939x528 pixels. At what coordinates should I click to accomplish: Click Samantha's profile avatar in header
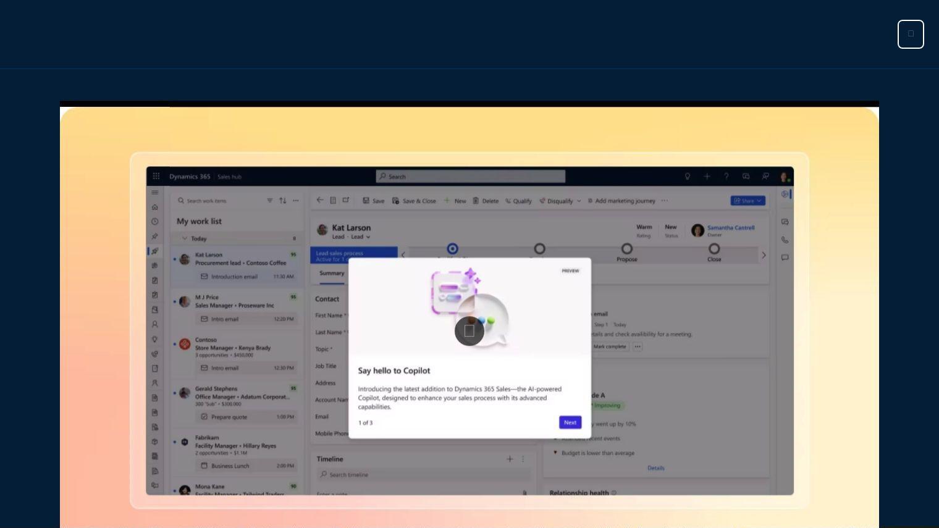point(785,177)
